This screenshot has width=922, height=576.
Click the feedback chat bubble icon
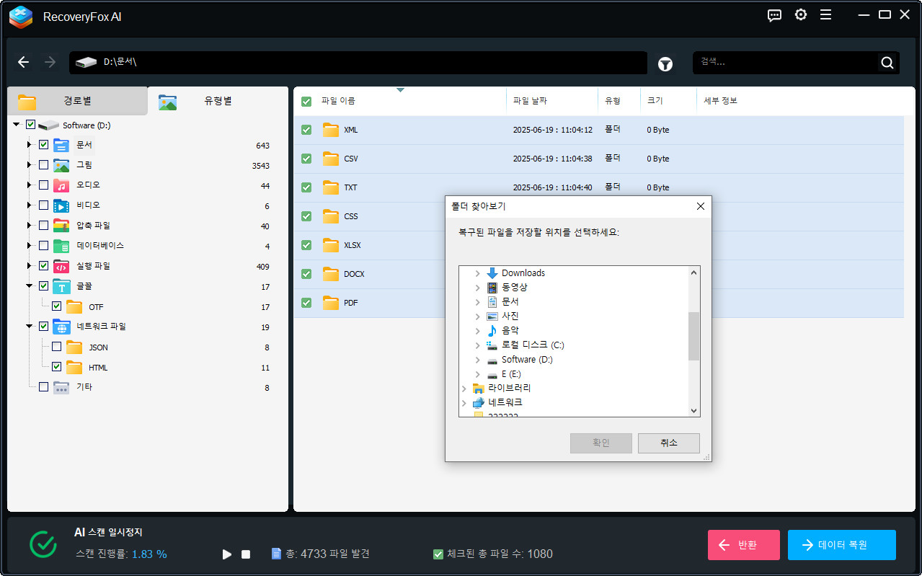pos(774,15)
